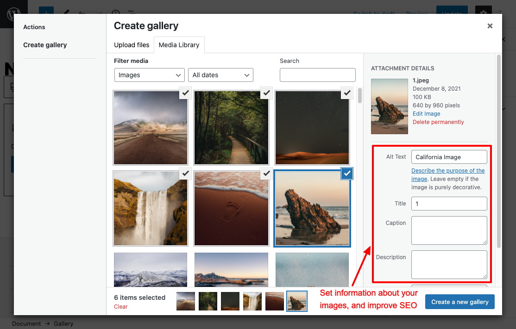Open the All dates filter dropdown
516x329 pixels.
click(x=221, y=75)
